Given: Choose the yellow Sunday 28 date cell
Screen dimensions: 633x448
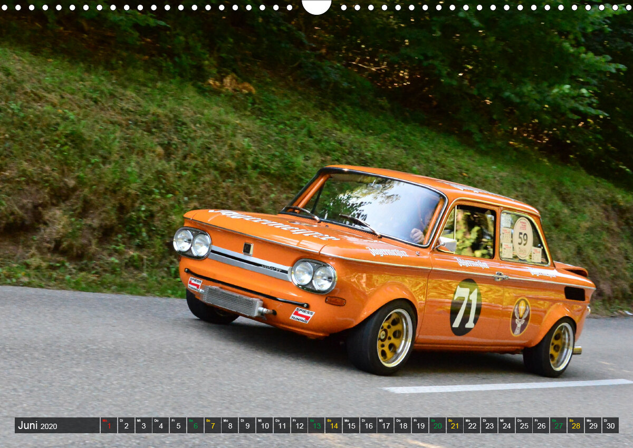Looking at the screenshot, I should click(576, 425).
